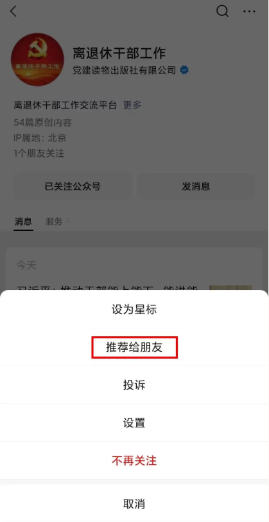Open the three-dot more menu
Viewport: 269px width, 522px height.
[249, 12]
